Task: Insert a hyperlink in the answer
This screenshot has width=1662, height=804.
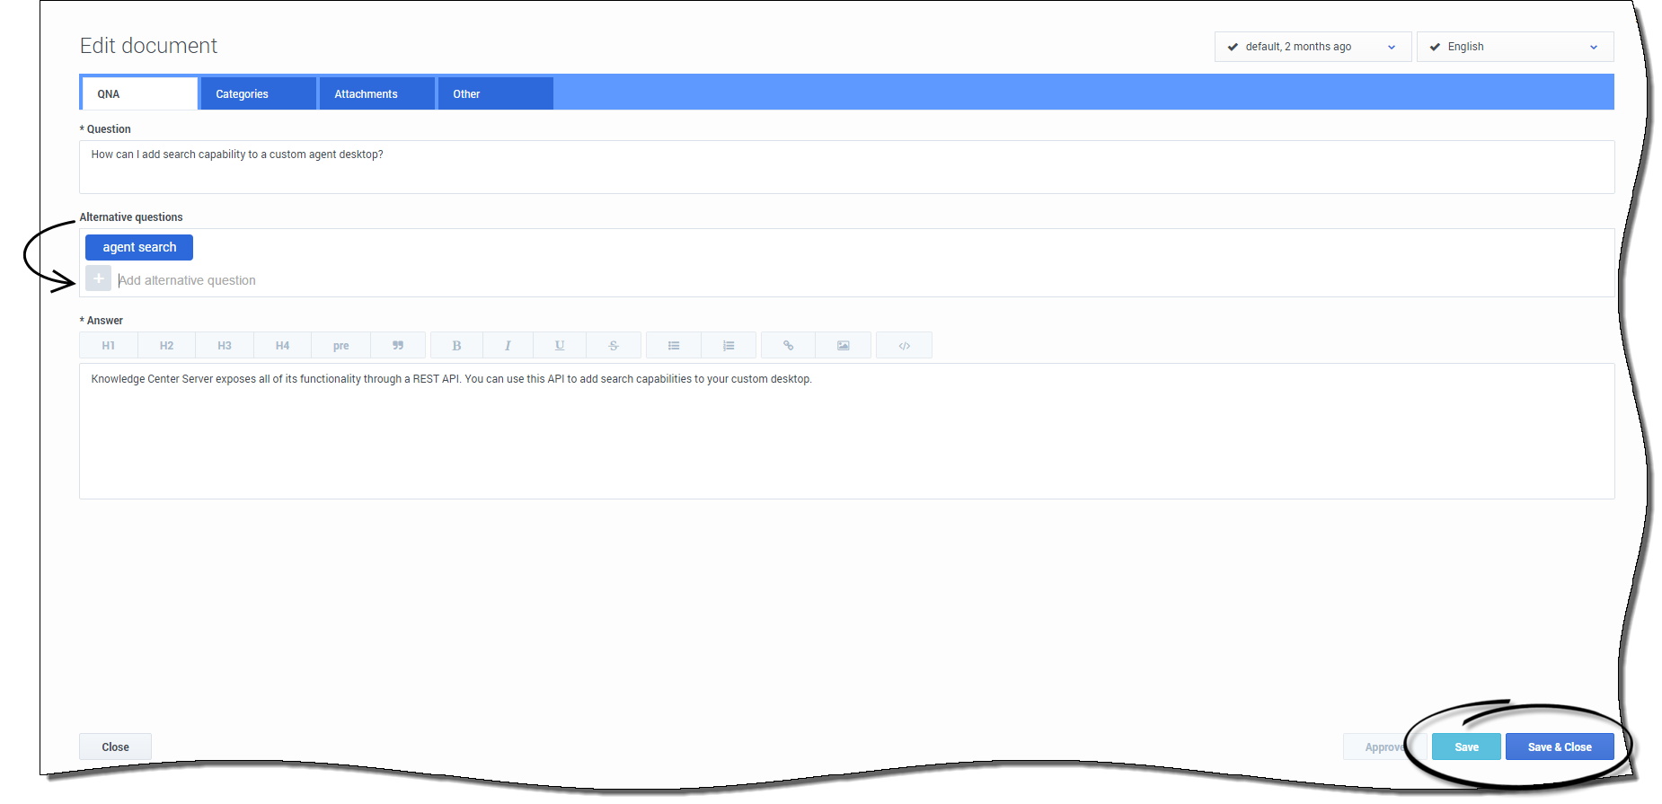Action: pos(788,346)
